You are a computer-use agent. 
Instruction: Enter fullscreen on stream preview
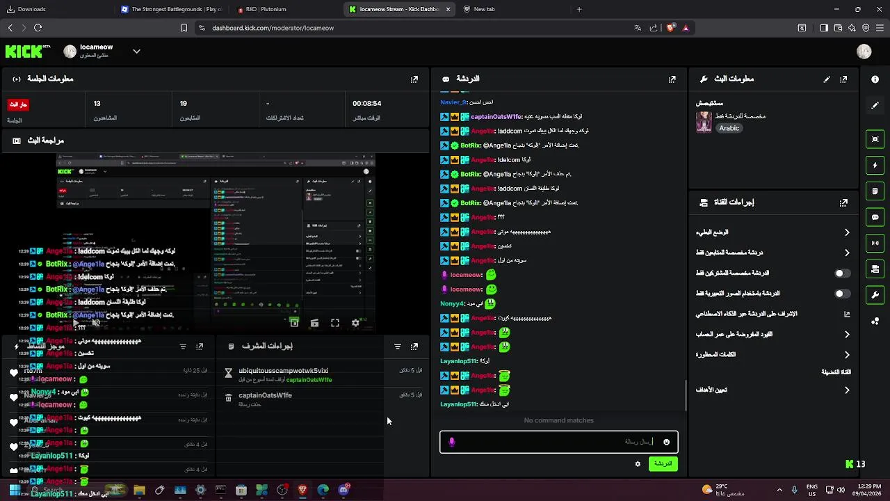pyautogui.click(x=335, y=323)
